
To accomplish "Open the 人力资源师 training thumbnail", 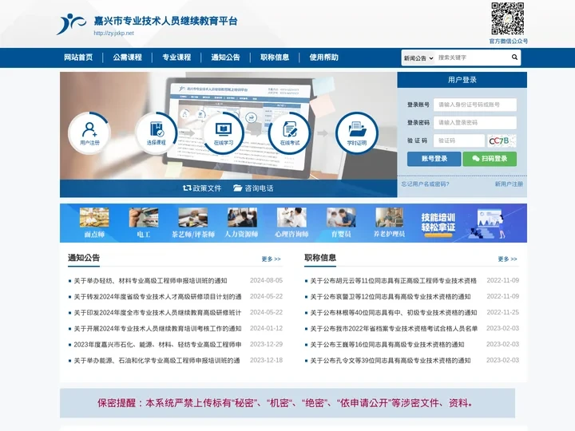I will (x=242, y=217).
